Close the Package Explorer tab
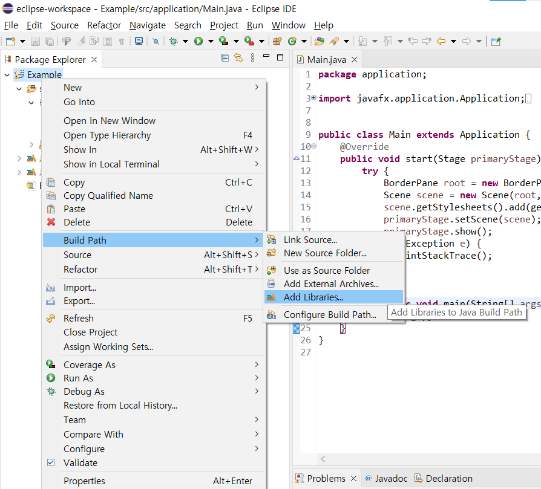The height and width of the screenshot is (489, 541). (x=94, y=60)
